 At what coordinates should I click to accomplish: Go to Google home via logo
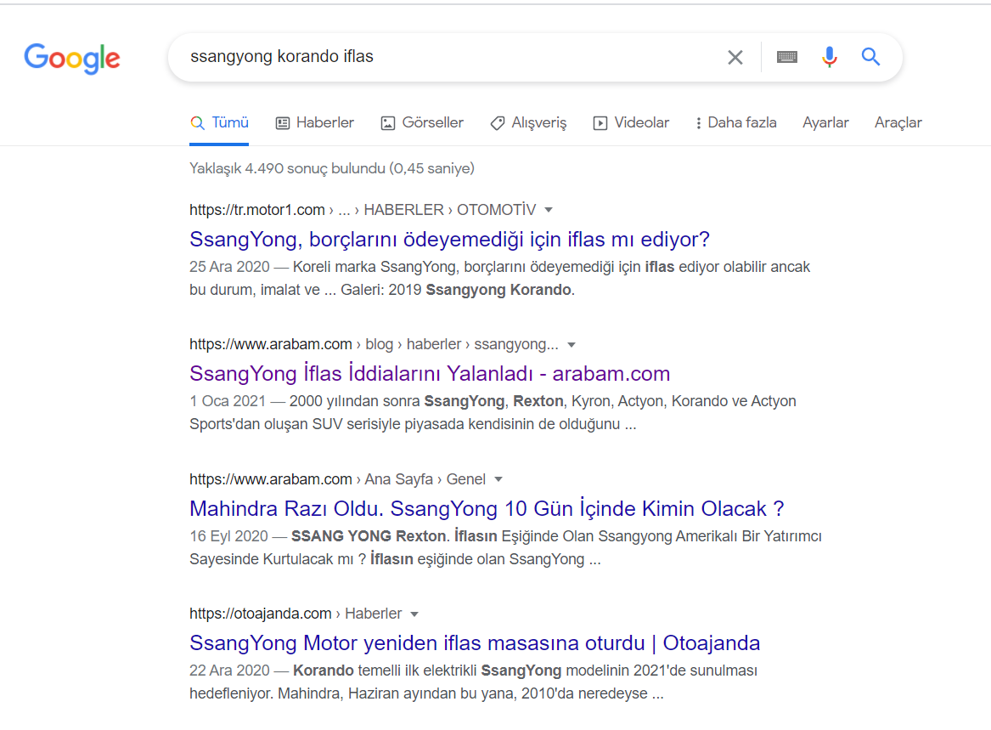pyautogui.click(x=72, y=59)
